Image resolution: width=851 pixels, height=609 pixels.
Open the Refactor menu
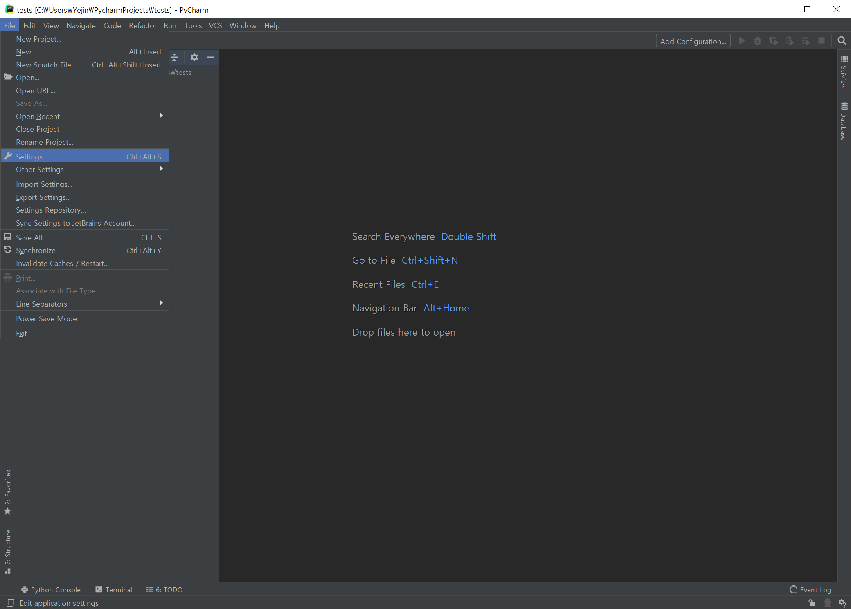tap(142, 26)
